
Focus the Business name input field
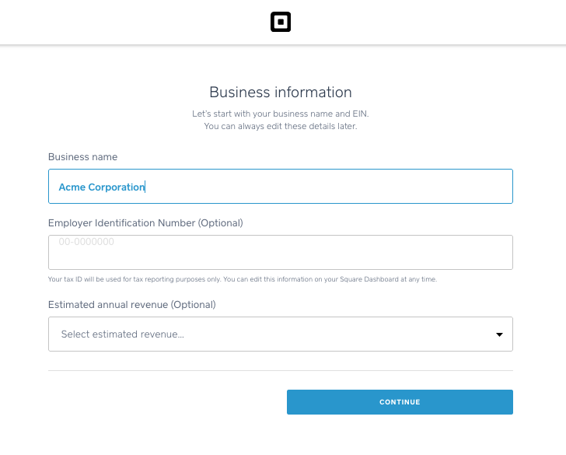point(280,187)
